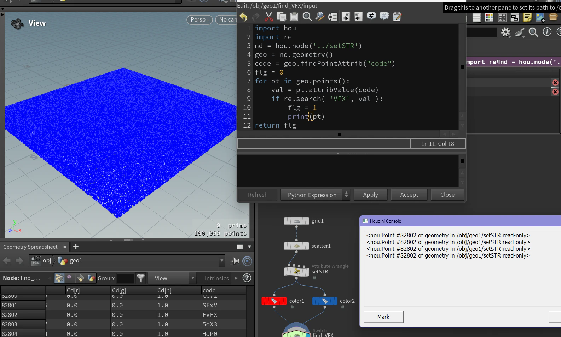Click the Accept button

tap(409, 195)
